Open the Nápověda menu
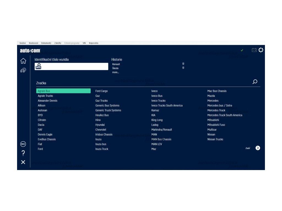This screenshot has height=211, width=282. point(94,43)
